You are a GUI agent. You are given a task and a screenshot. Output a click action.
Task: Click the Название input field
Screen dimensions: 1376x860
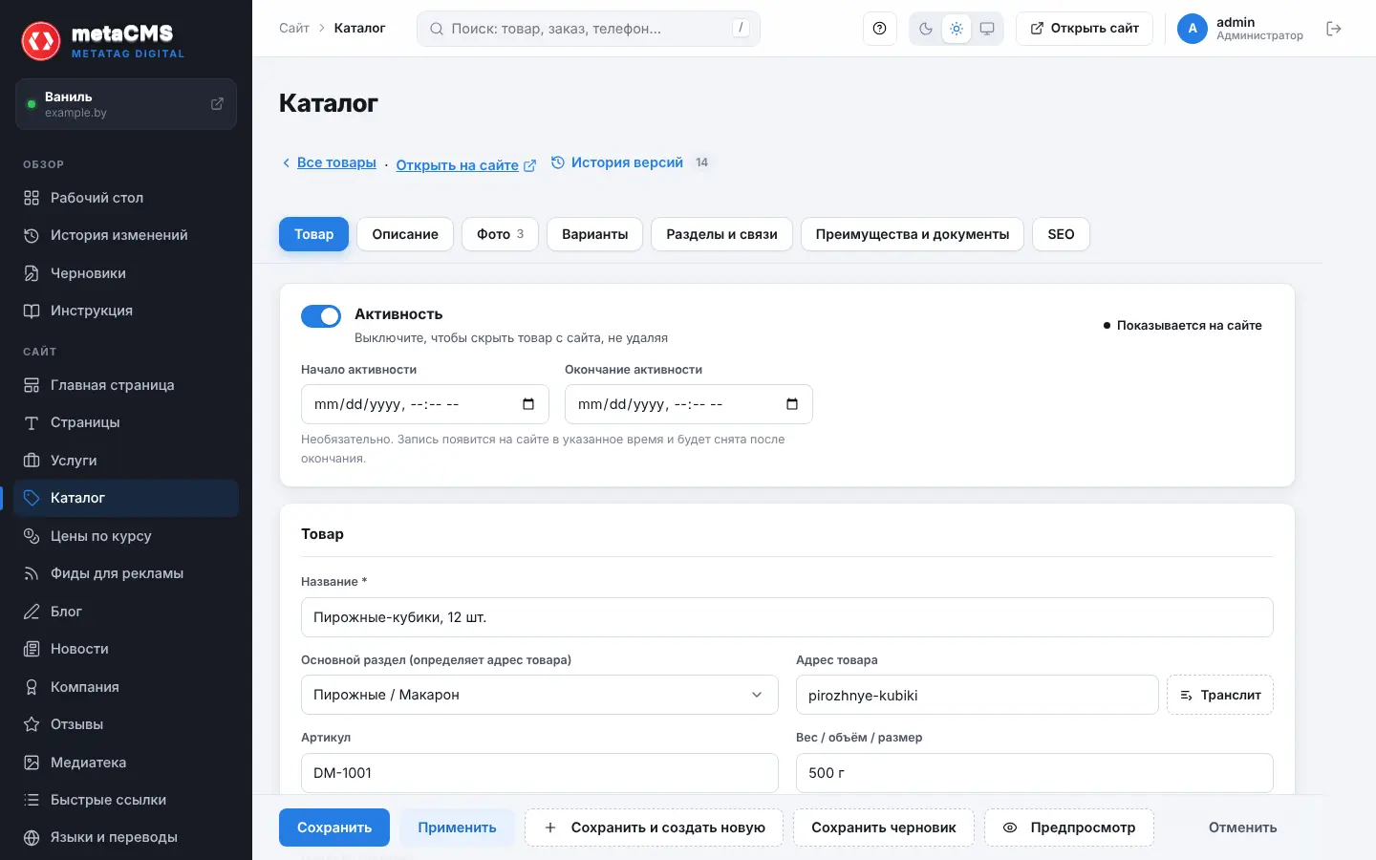[787, 617]
